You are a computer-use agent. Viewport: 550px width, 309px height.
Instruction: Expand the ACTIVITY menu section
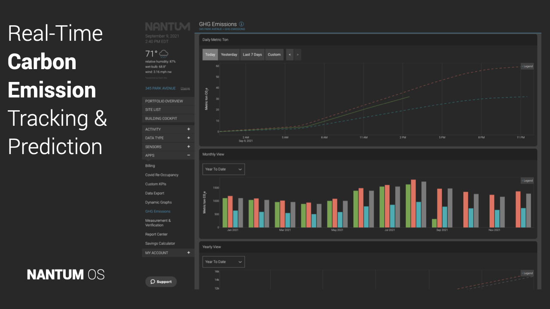coord(168,129)
